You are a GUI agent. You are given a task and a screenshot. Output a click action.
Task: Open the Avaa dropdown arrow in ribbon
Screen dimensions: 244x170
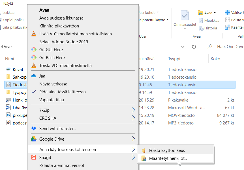215,13
